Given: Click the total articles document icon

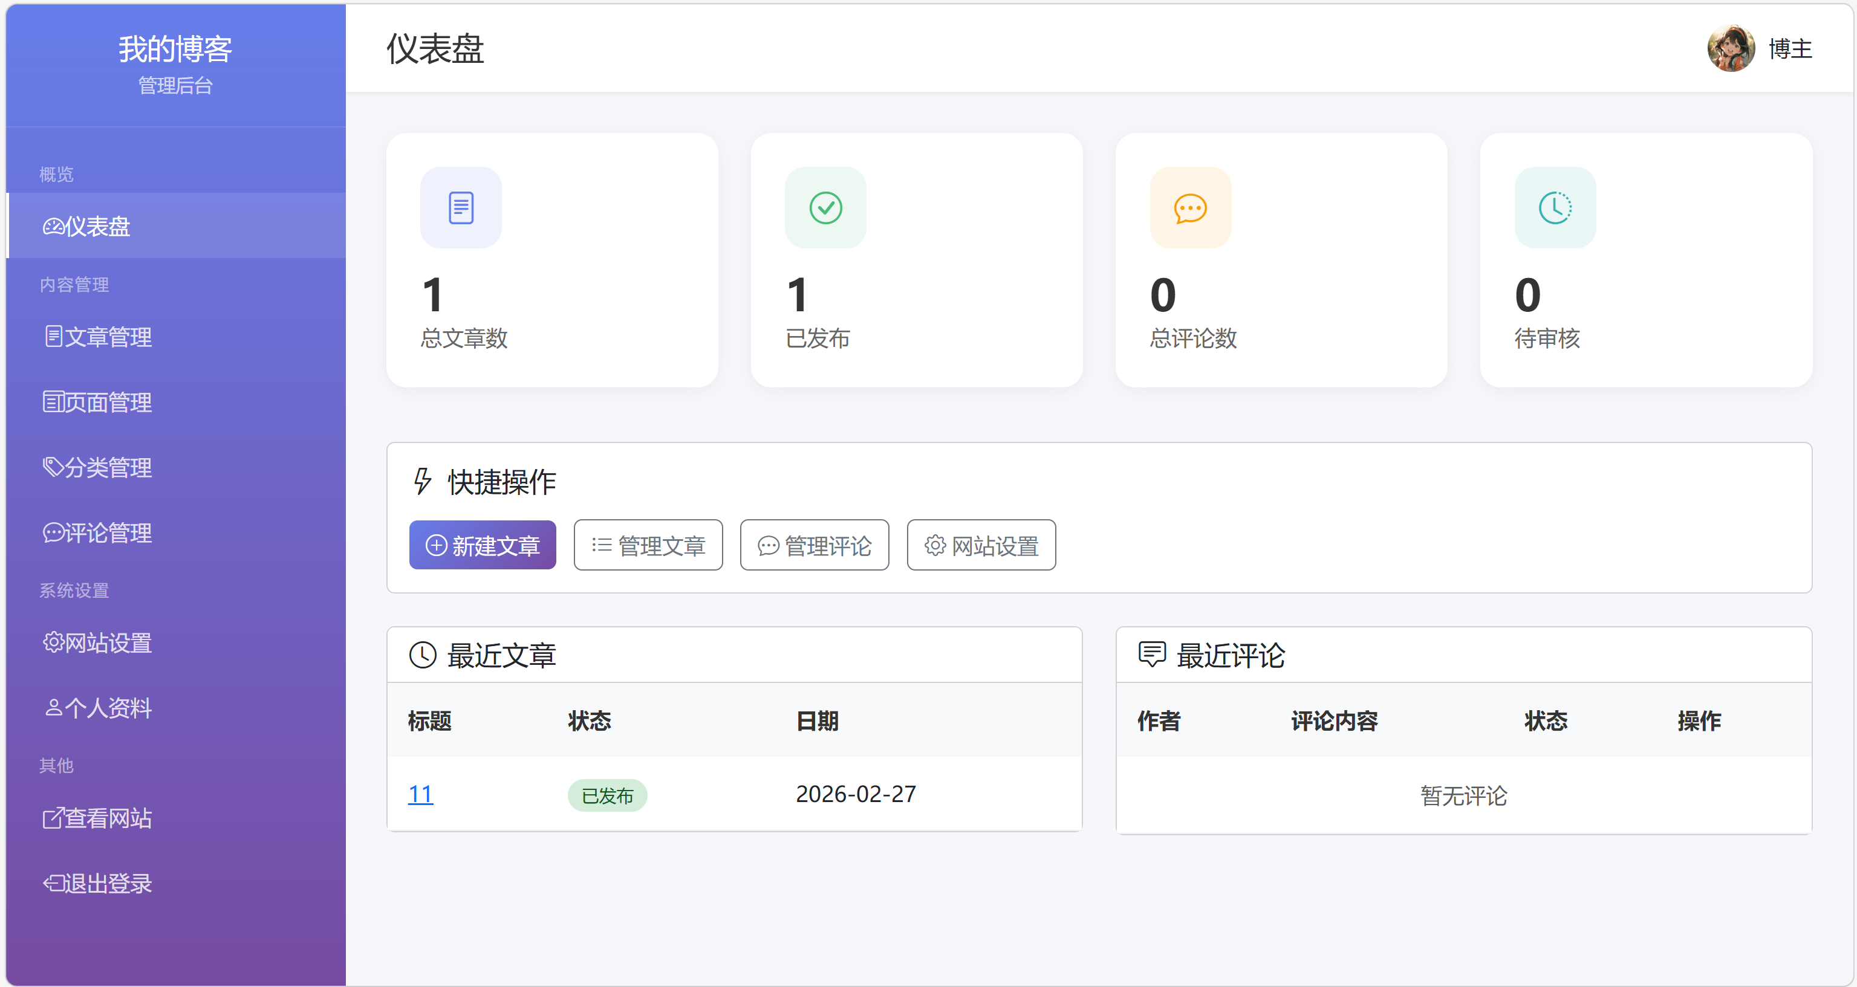Looking at the screenshot, I should [x=461, y=207].
